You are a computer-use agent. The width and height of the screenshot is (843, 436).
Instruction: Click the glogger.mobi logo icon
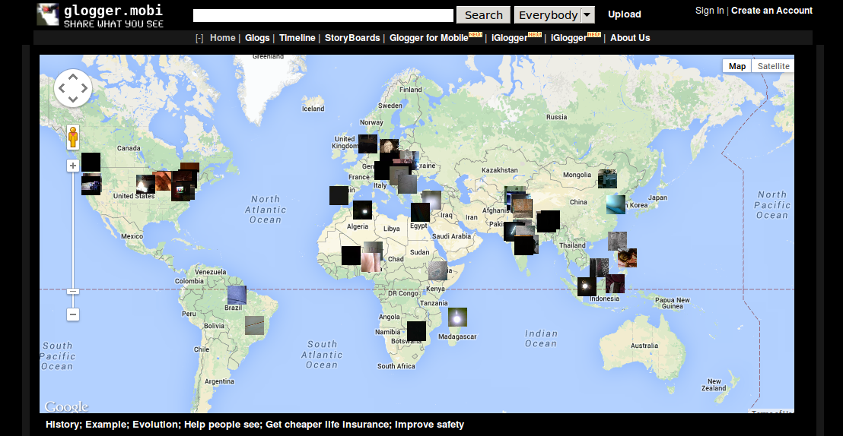(48, 14)
